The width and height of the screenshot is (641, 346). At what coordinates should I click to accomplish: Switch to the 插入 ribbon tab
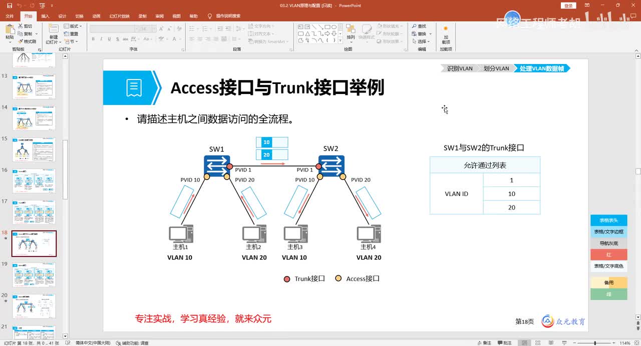point(45,16)
